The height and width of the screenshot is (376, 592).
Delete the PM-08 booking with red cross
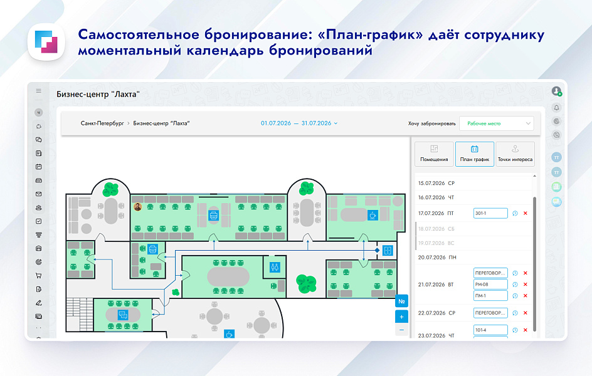(x=525, y=285)
